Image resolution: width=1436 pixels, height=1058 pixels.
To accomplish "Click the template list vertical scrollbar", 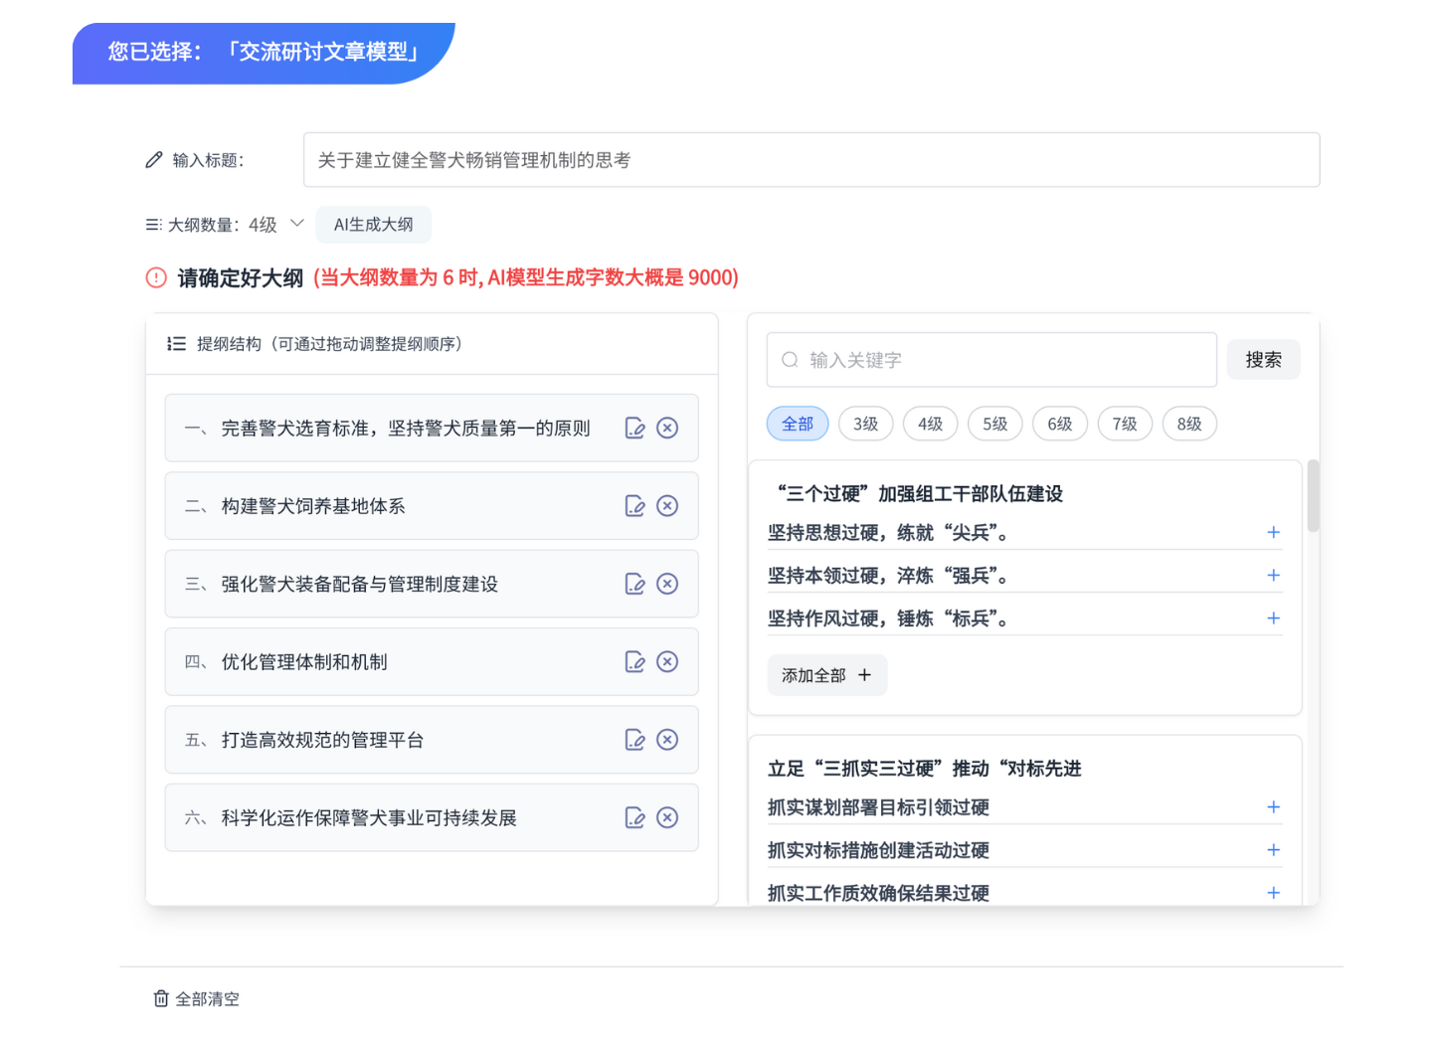I will point(1313,497).
